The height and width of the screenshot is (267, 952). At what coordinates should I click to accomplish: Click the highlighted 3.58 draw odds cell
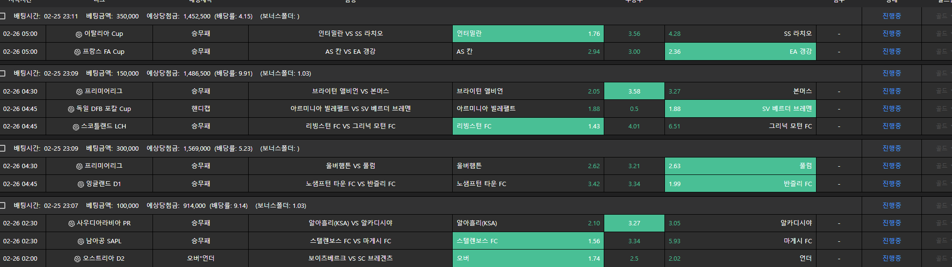pyautogui.click(x=634, y=91)
